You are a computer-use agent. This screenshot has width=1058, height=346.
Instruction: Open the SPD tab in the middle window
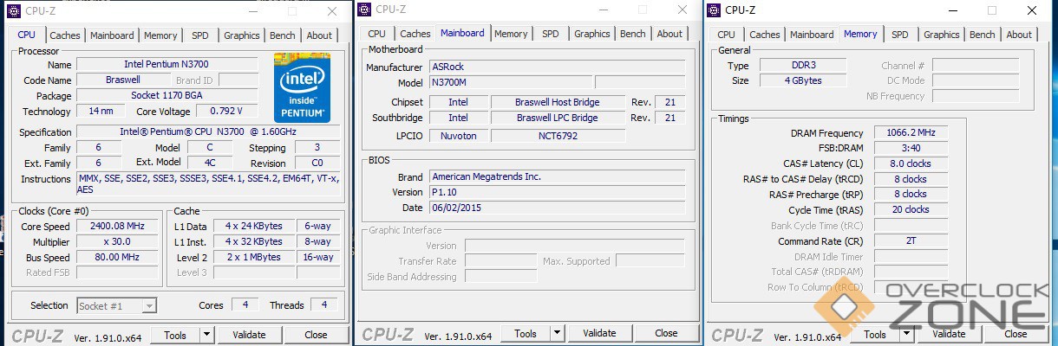551,34
